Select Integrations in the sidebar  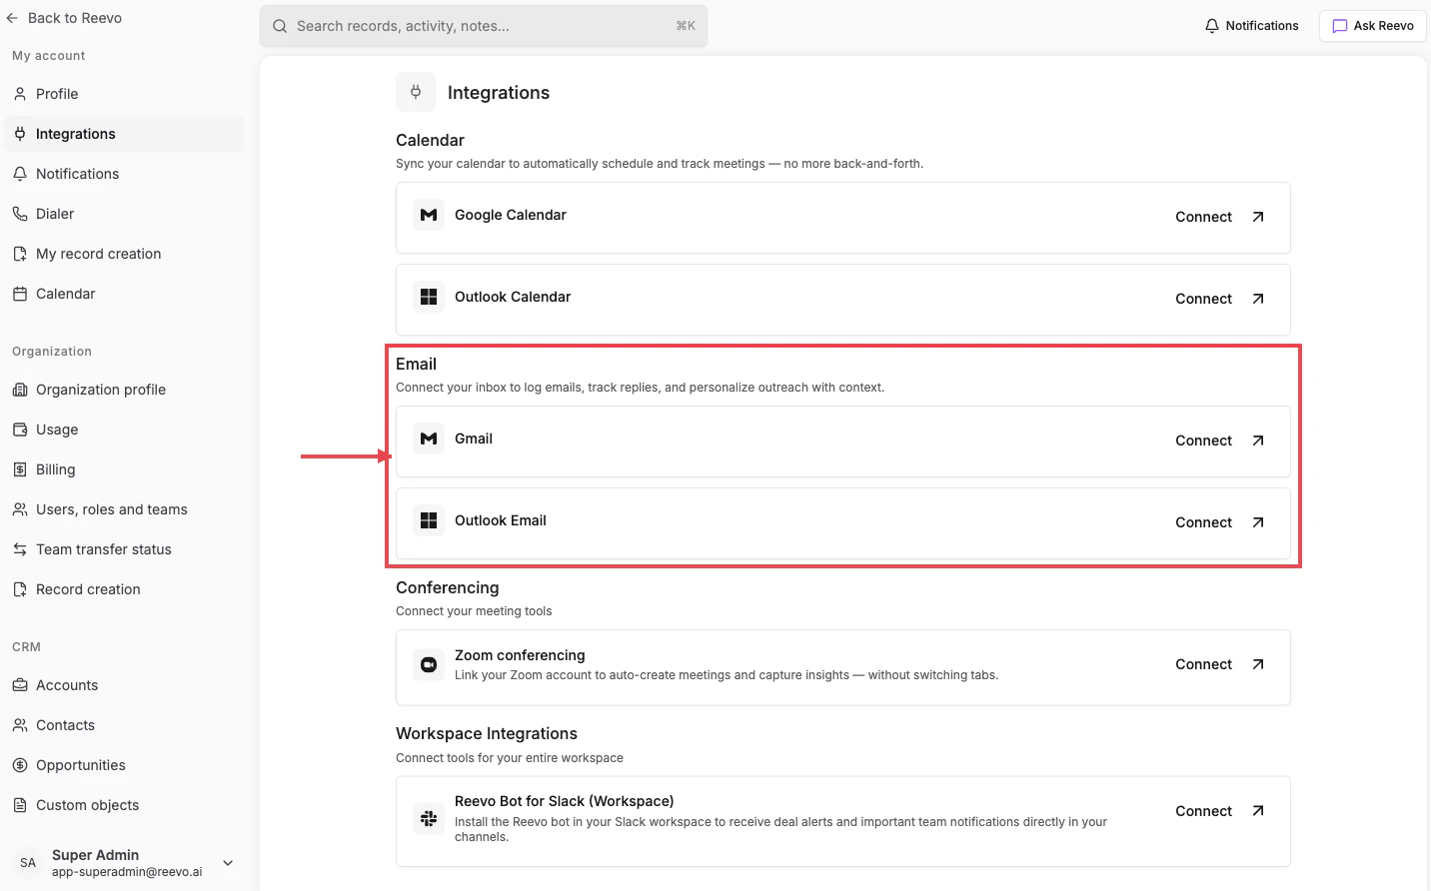[x=124, y=134]
